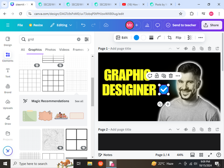Move Page 1 down with chevron
224x168 pixels.
tap(178, 49)
